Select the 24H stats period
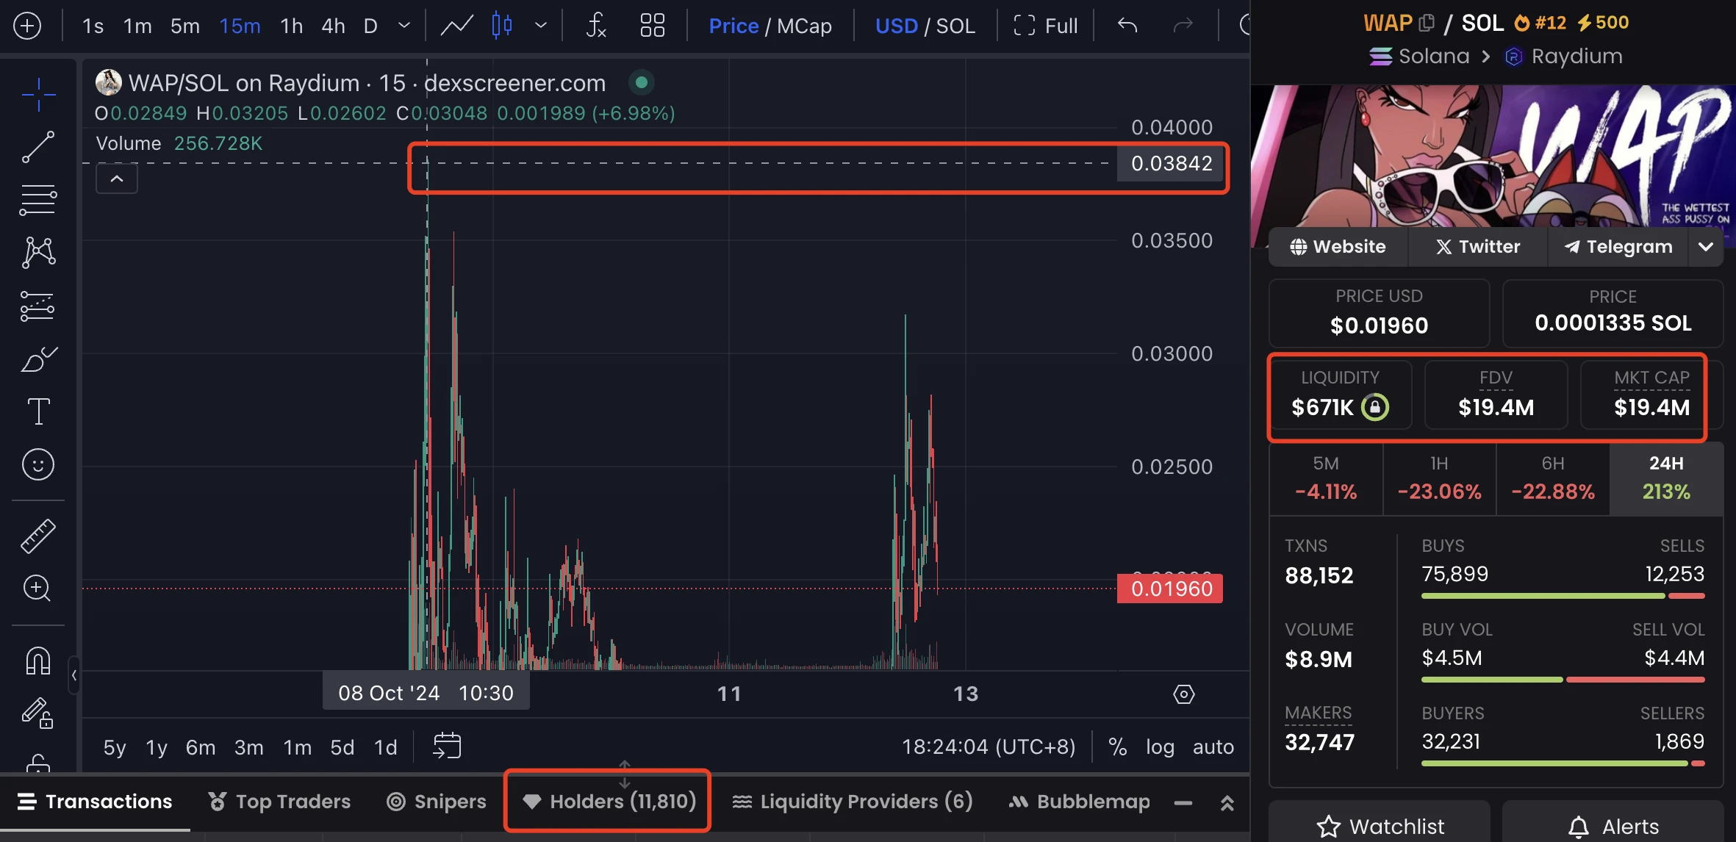 click(x=1666, y=478)
